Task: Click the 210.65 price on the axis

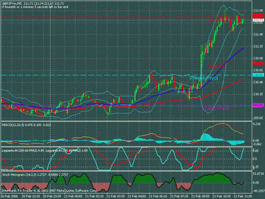Action: tap(258, 70)
